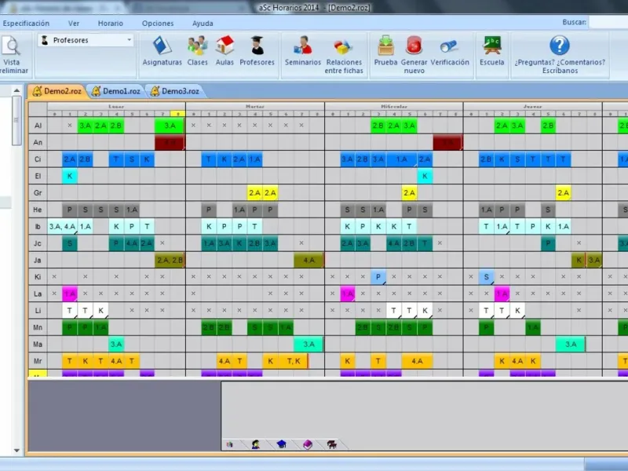Open the Ayuda menu

[203, 24]
